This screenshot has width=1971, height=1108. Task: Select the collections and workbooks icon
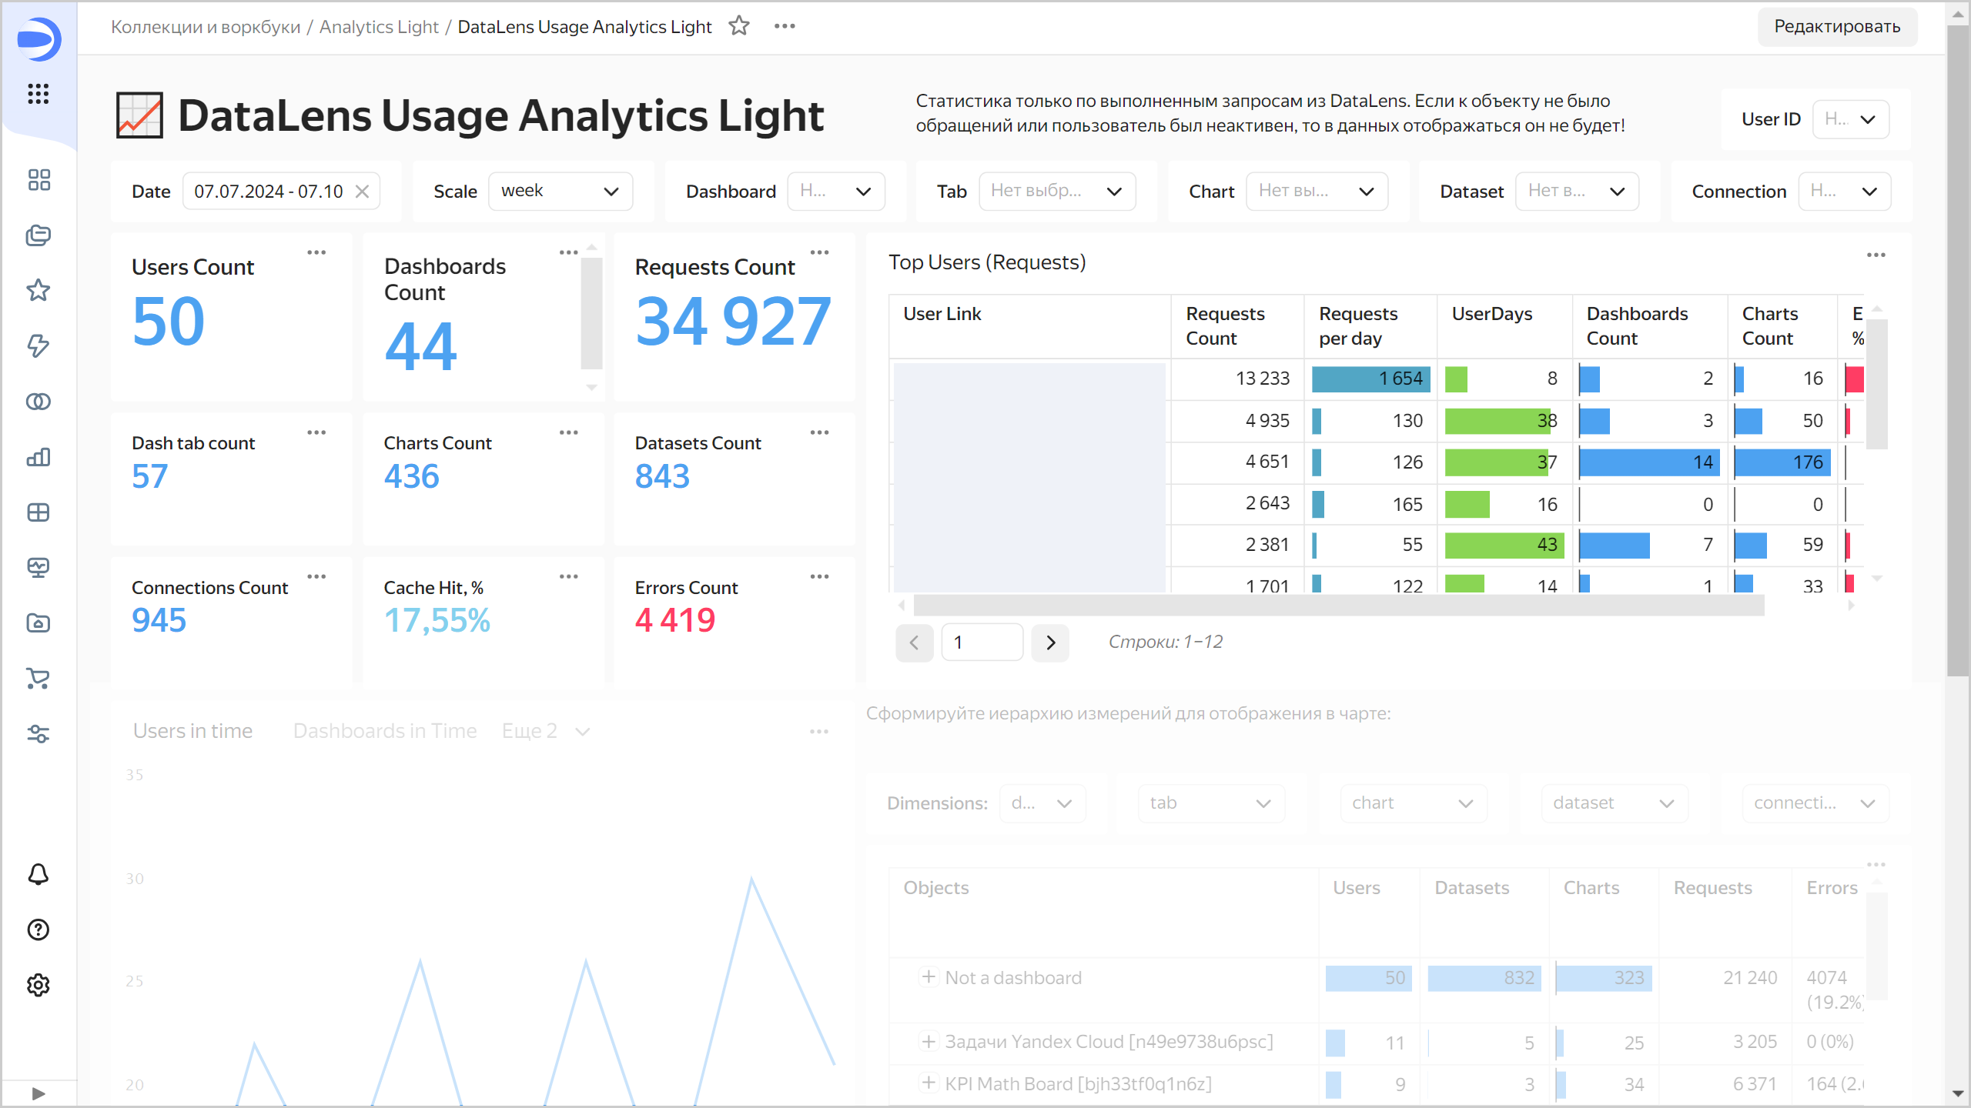[38, 236]
